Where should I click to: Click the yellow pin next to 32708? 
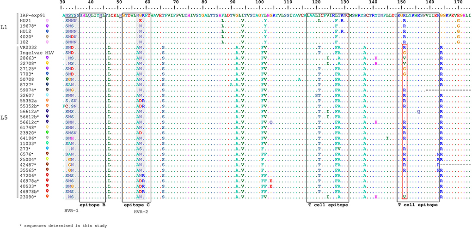pos(47,63)
